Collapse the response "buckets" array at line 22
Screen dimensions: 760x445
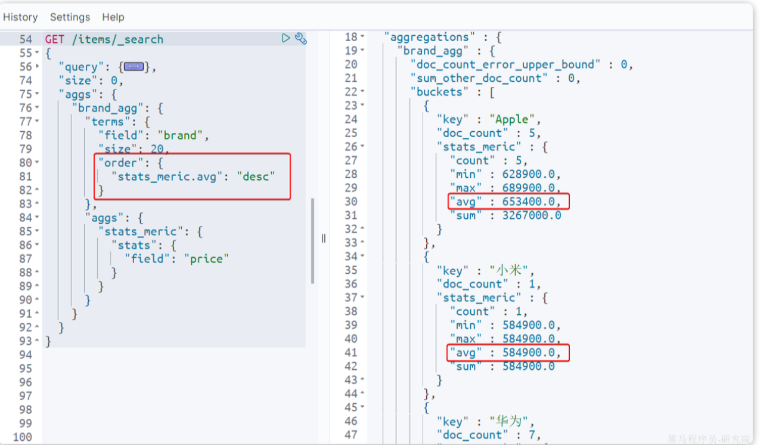(362, 92)
